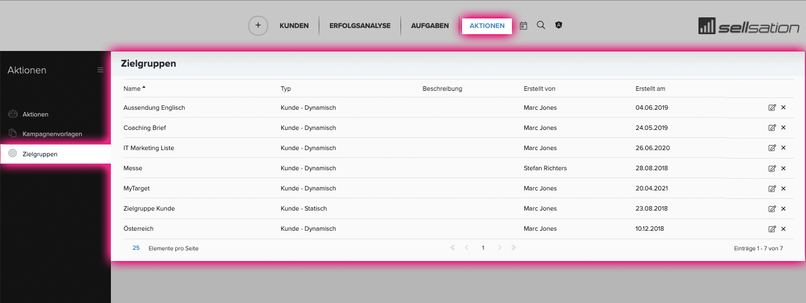The height and width of the screenshot is (303, 806).
Task: Open the KUNDEN menu
Action: pos(294,26)
